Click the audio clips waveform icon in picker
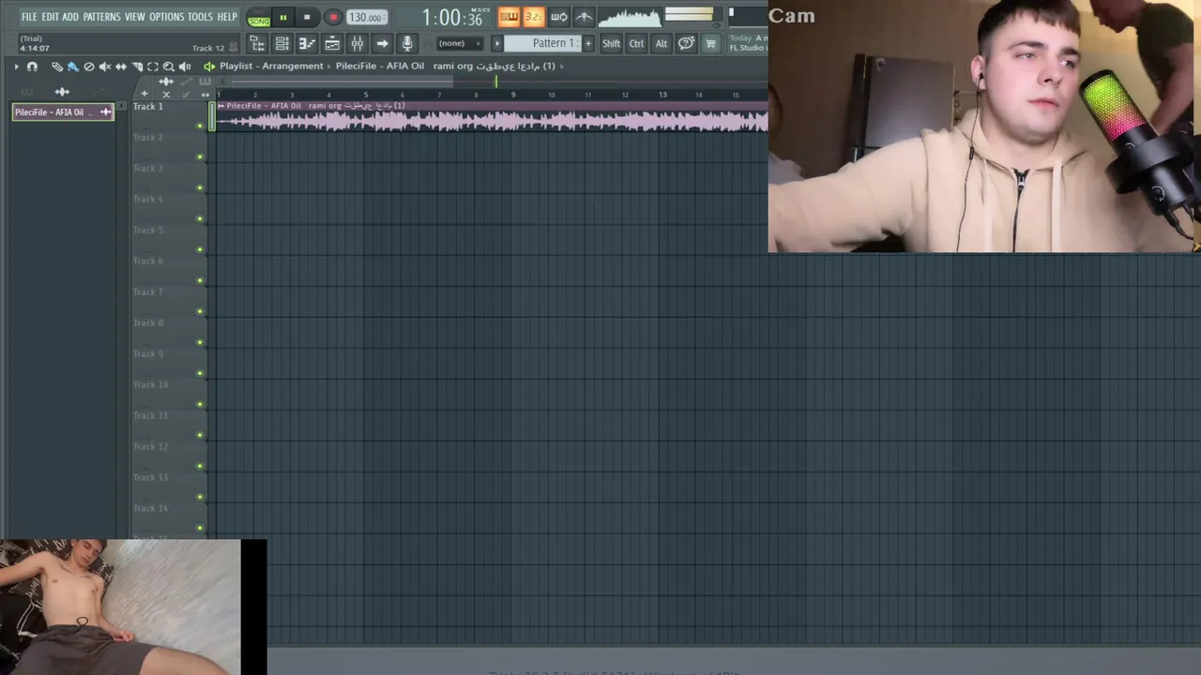The height and width of the screenshot is (675, 1201). [62, 92]
